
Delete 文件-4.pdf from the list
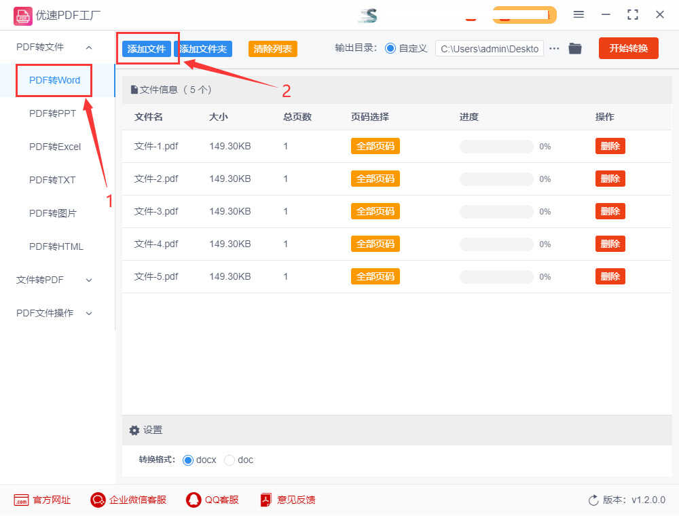click(610, 244)
